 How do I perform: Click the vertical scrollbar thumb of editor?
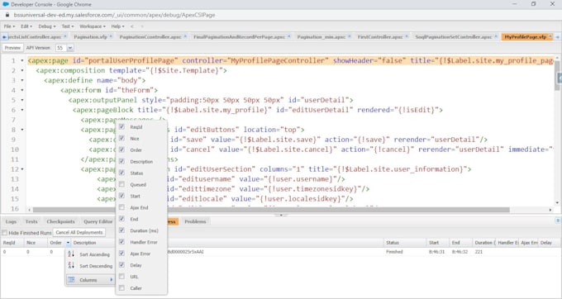[557, 75]
